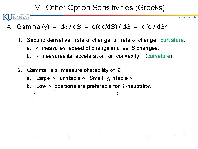Click the slide title 'Other Option Sensitivities (Greeks)'
Screen dimensions: 198x149
tap(105, 7)
